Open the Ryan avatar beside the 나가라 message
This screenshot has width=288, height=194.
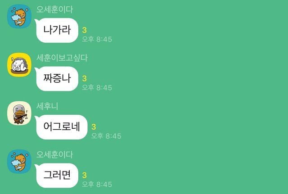[x=19, y=17]
